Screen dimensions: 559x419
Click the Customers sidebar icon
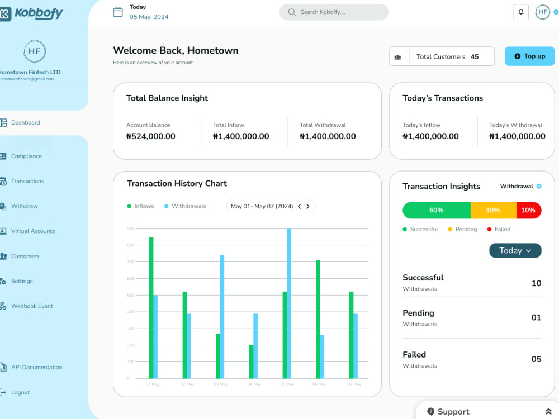point(3,256)
